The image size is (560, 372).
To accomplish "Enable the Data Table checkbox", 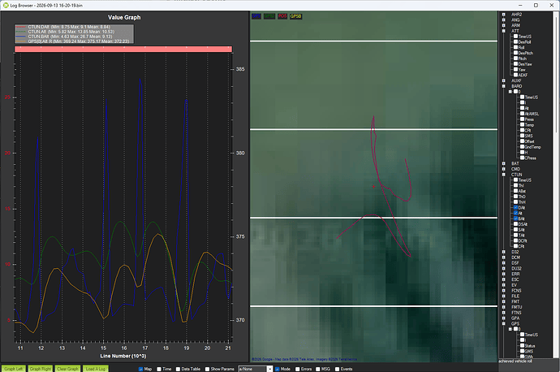I will pyautogui.click(x=178, y=369).
